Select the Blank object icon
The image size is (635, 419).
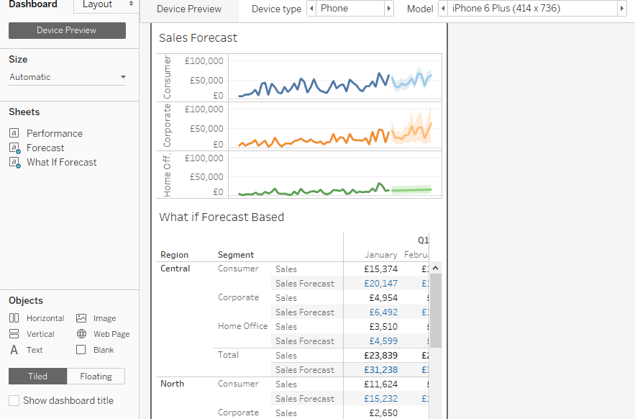click(81, 350)
